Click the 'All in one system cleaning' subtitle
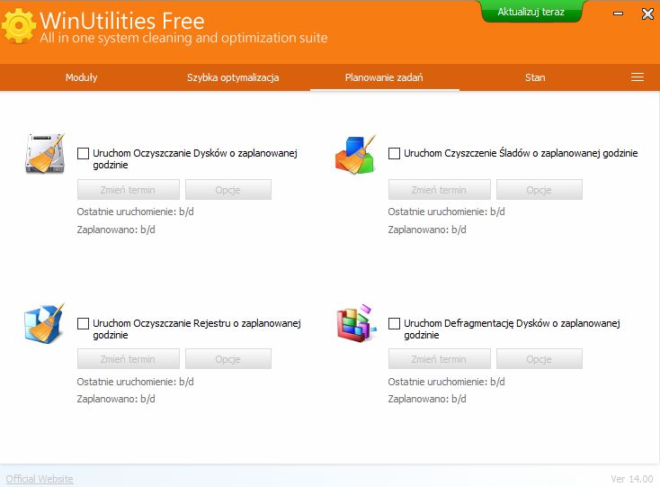The width and height of the screenshot is (660, 487). point(183,38)
